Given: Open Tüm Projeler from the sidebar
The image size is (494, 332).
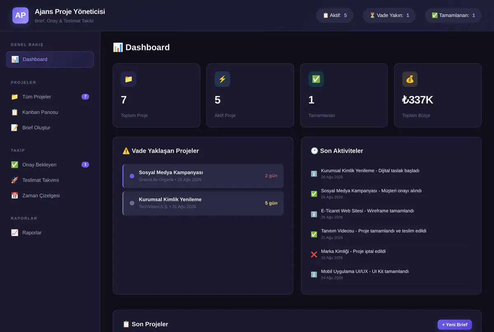Looking at the screenshot, I should (50, 97).
